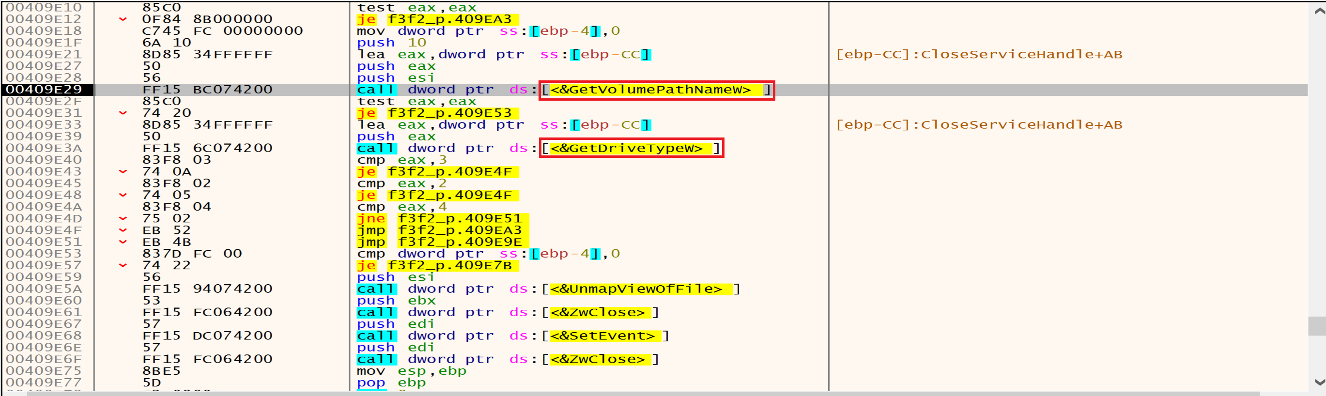
Task: Select the jne f3f2_p.409E51 instruction
Action: pos(440,218)
